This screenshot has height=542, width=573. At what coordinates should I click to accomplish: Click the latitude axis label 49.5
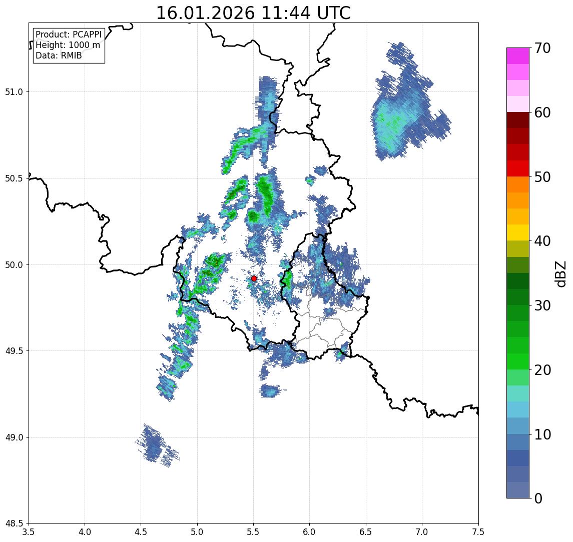[14, 351]
